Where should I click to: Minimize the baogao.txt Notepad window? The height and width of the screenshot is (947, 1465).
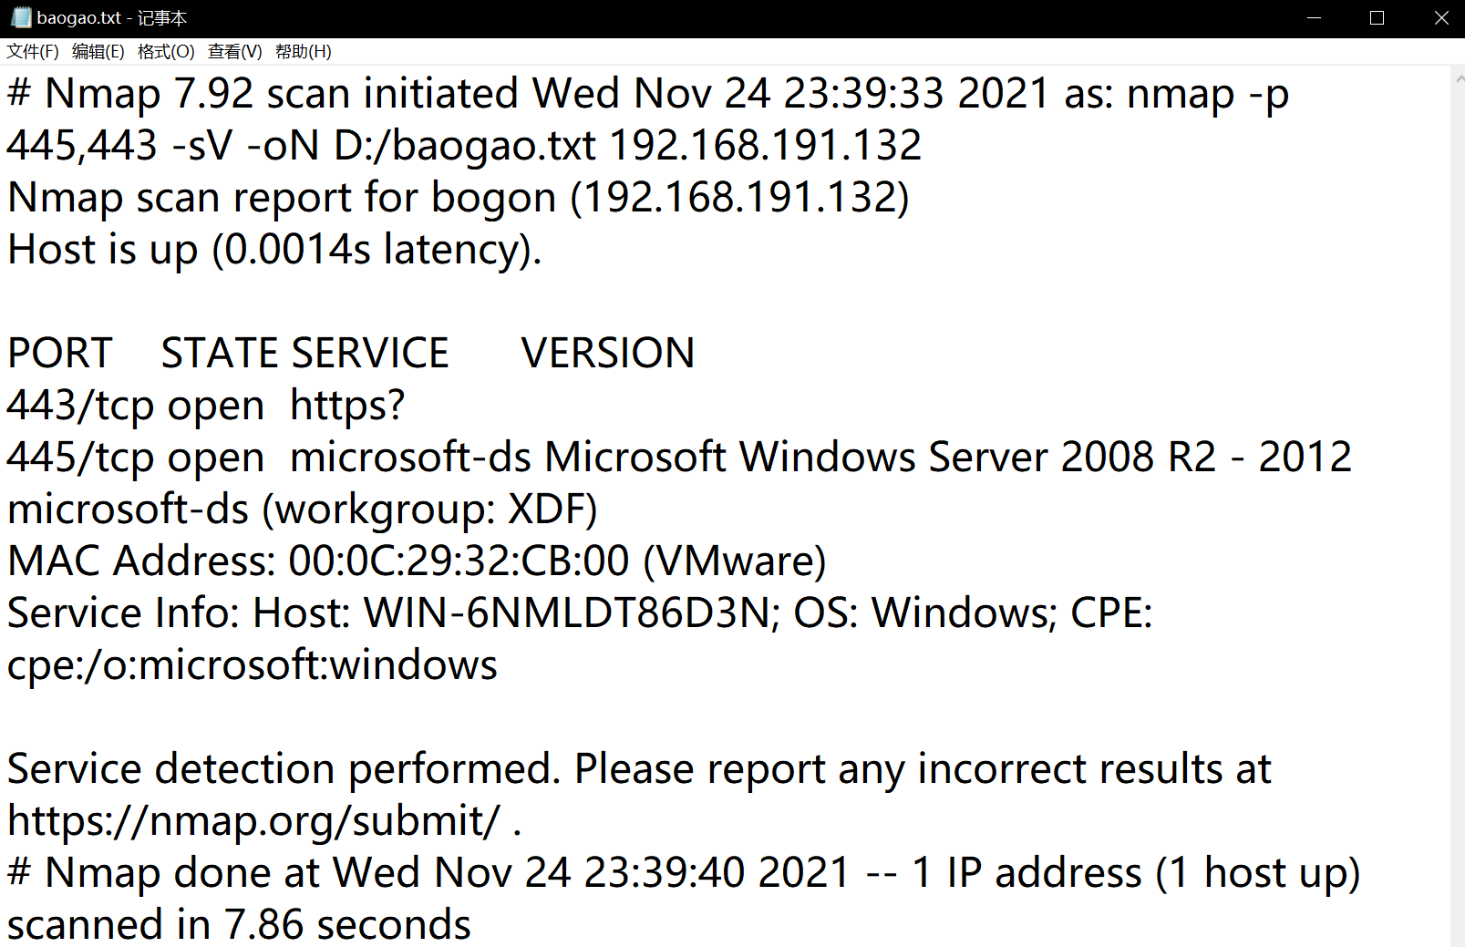[1314, 18]
